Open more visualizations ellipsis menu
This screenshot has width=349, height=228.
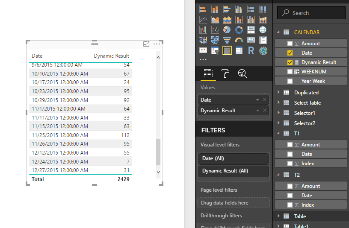pos(203,60)
